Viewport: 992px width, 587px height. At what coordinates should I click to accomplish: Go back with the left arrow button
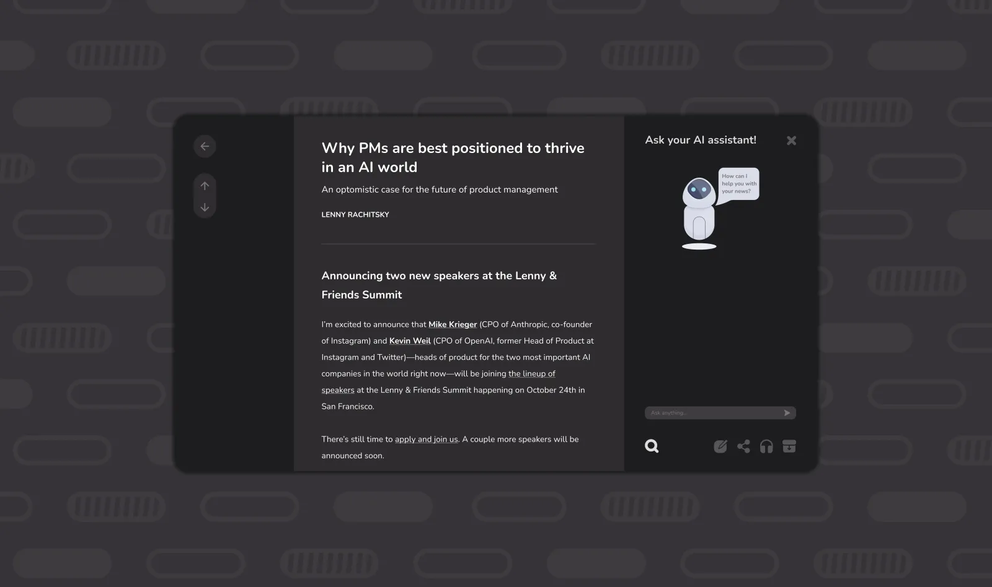205,146
